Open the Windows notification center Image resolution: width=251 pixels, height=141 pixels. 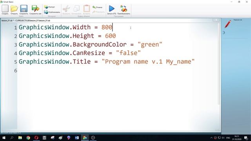point(246,137)
